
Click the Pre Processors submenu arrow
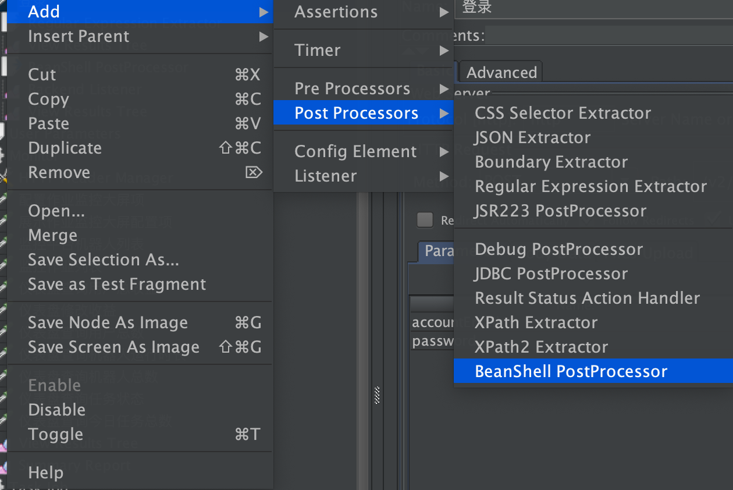(x=444, y=88)
